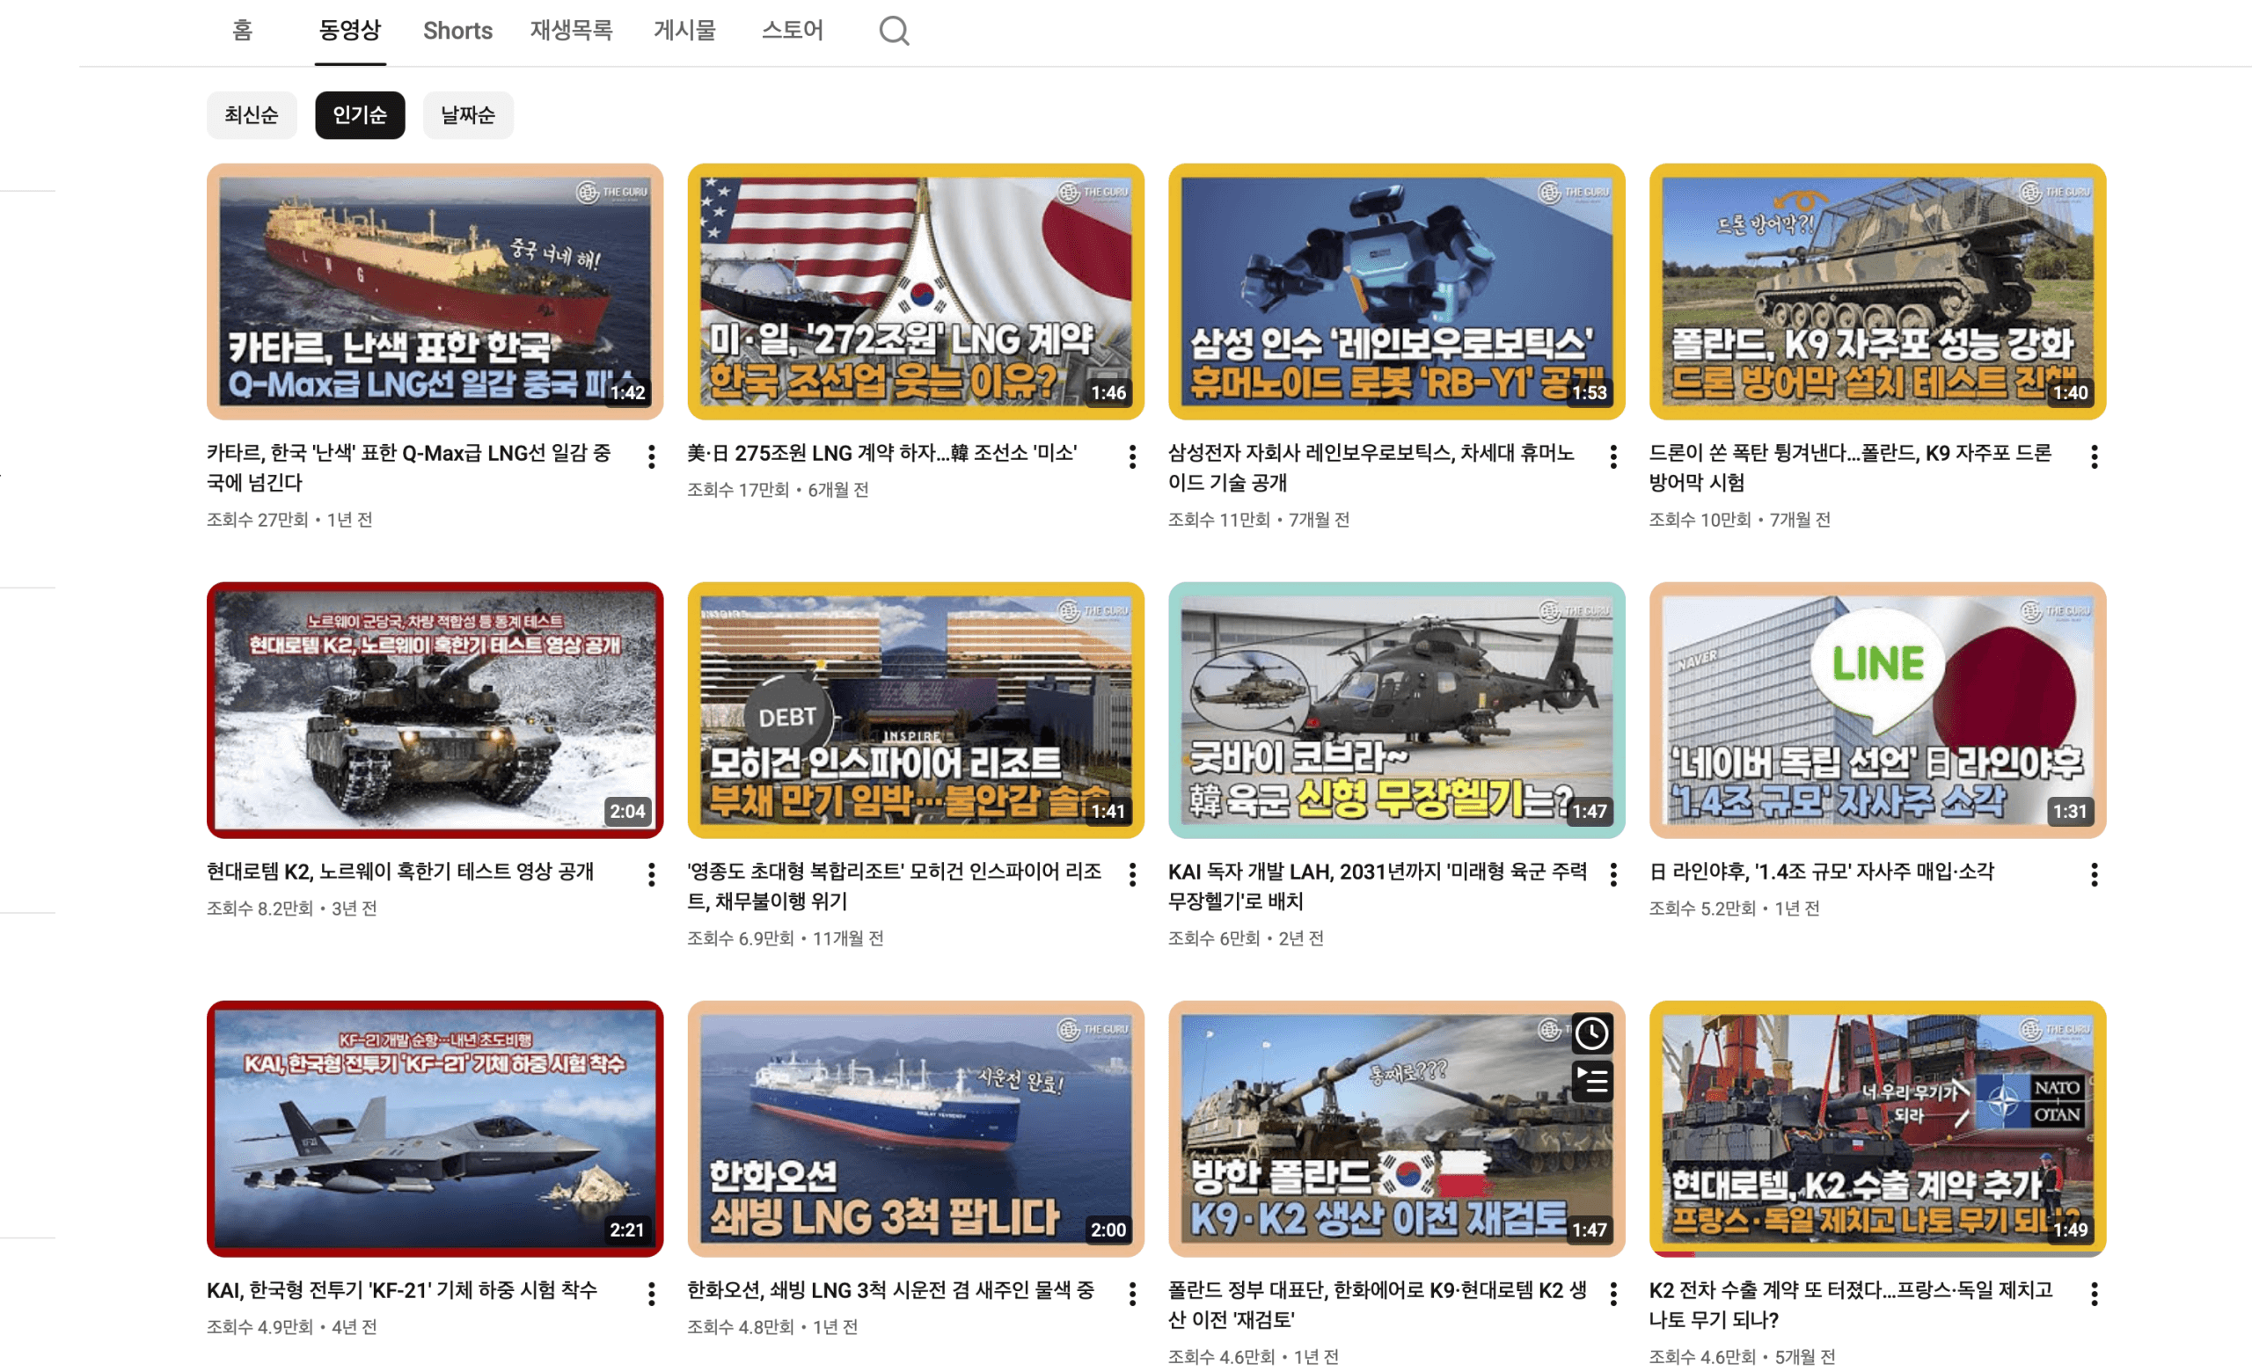Sort videos by 날짜순
The image size is (2252, 1372).
[x=468, y=115]
